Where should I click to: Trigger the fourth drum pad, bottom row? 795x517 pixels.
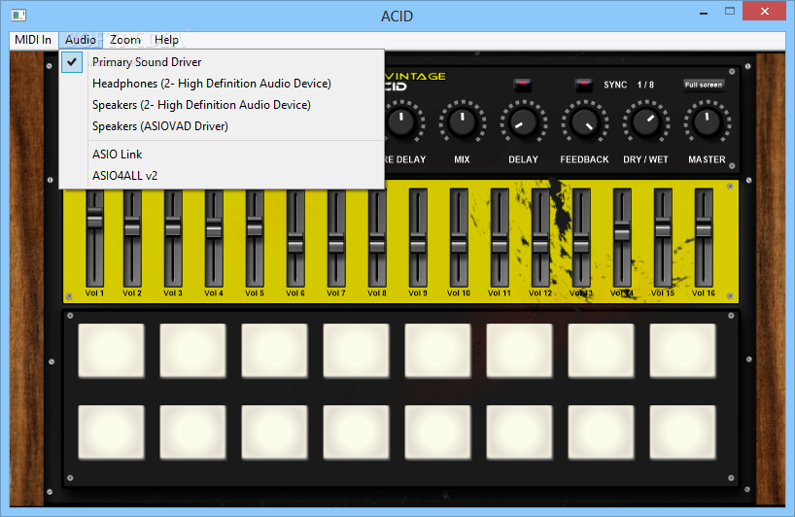coord(357,432)
